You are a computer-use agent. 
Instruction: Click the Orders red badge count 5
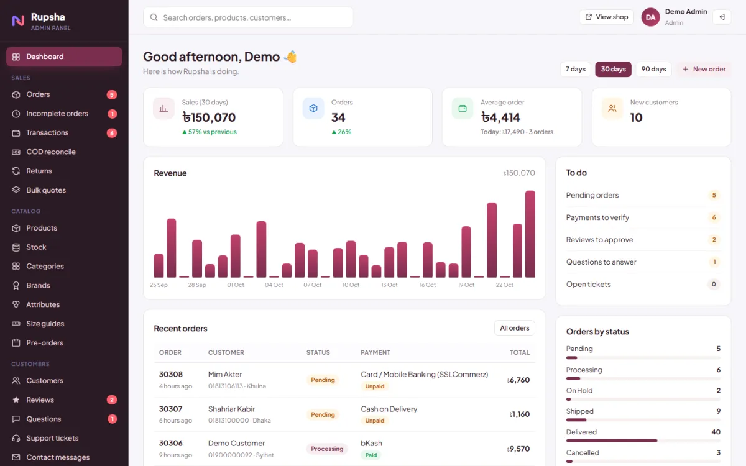coord(112,94)
